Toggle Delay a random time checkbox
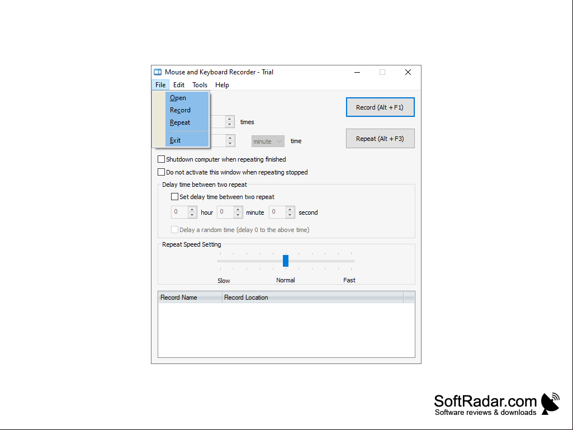 (x=174, y=230)
